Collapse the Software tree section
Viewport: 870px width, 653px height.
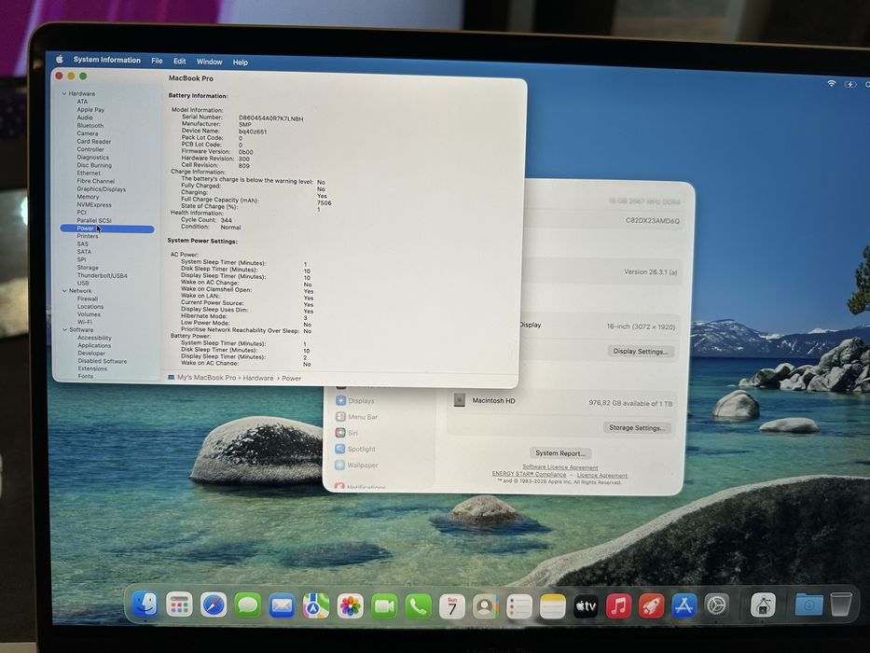point(64,329)
